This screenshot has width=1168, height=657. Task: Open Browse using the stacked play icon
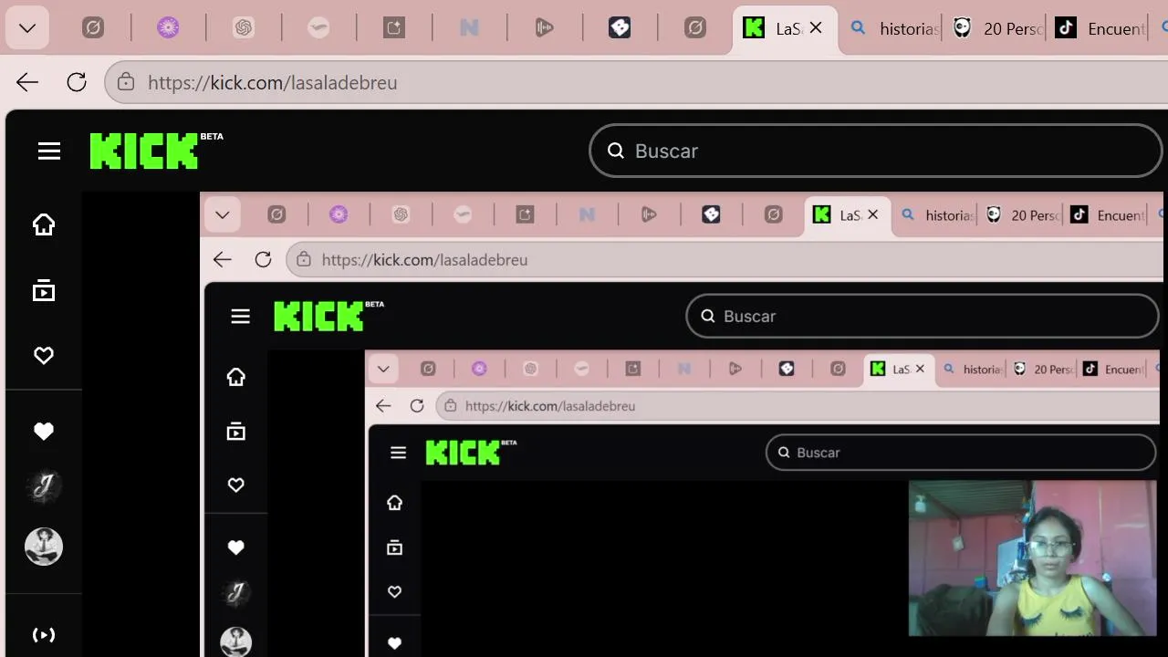(x=44, y=290)
